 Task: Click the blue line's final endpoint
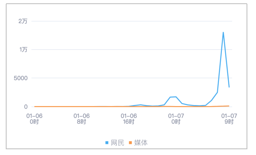point(229,87)
